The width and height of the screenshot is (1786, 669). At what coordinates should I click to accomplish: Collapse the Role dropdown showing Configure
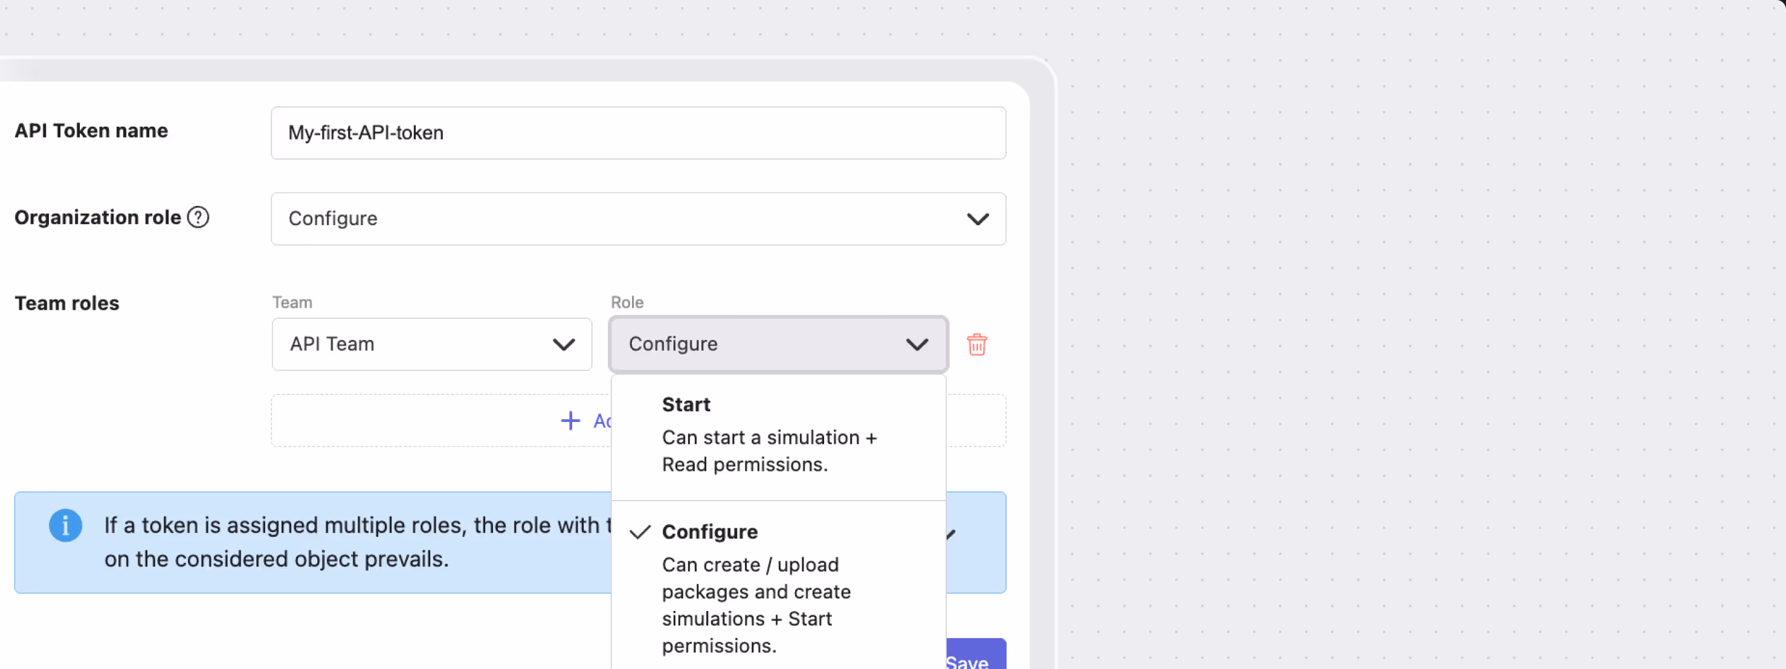[x=762, y=344]
